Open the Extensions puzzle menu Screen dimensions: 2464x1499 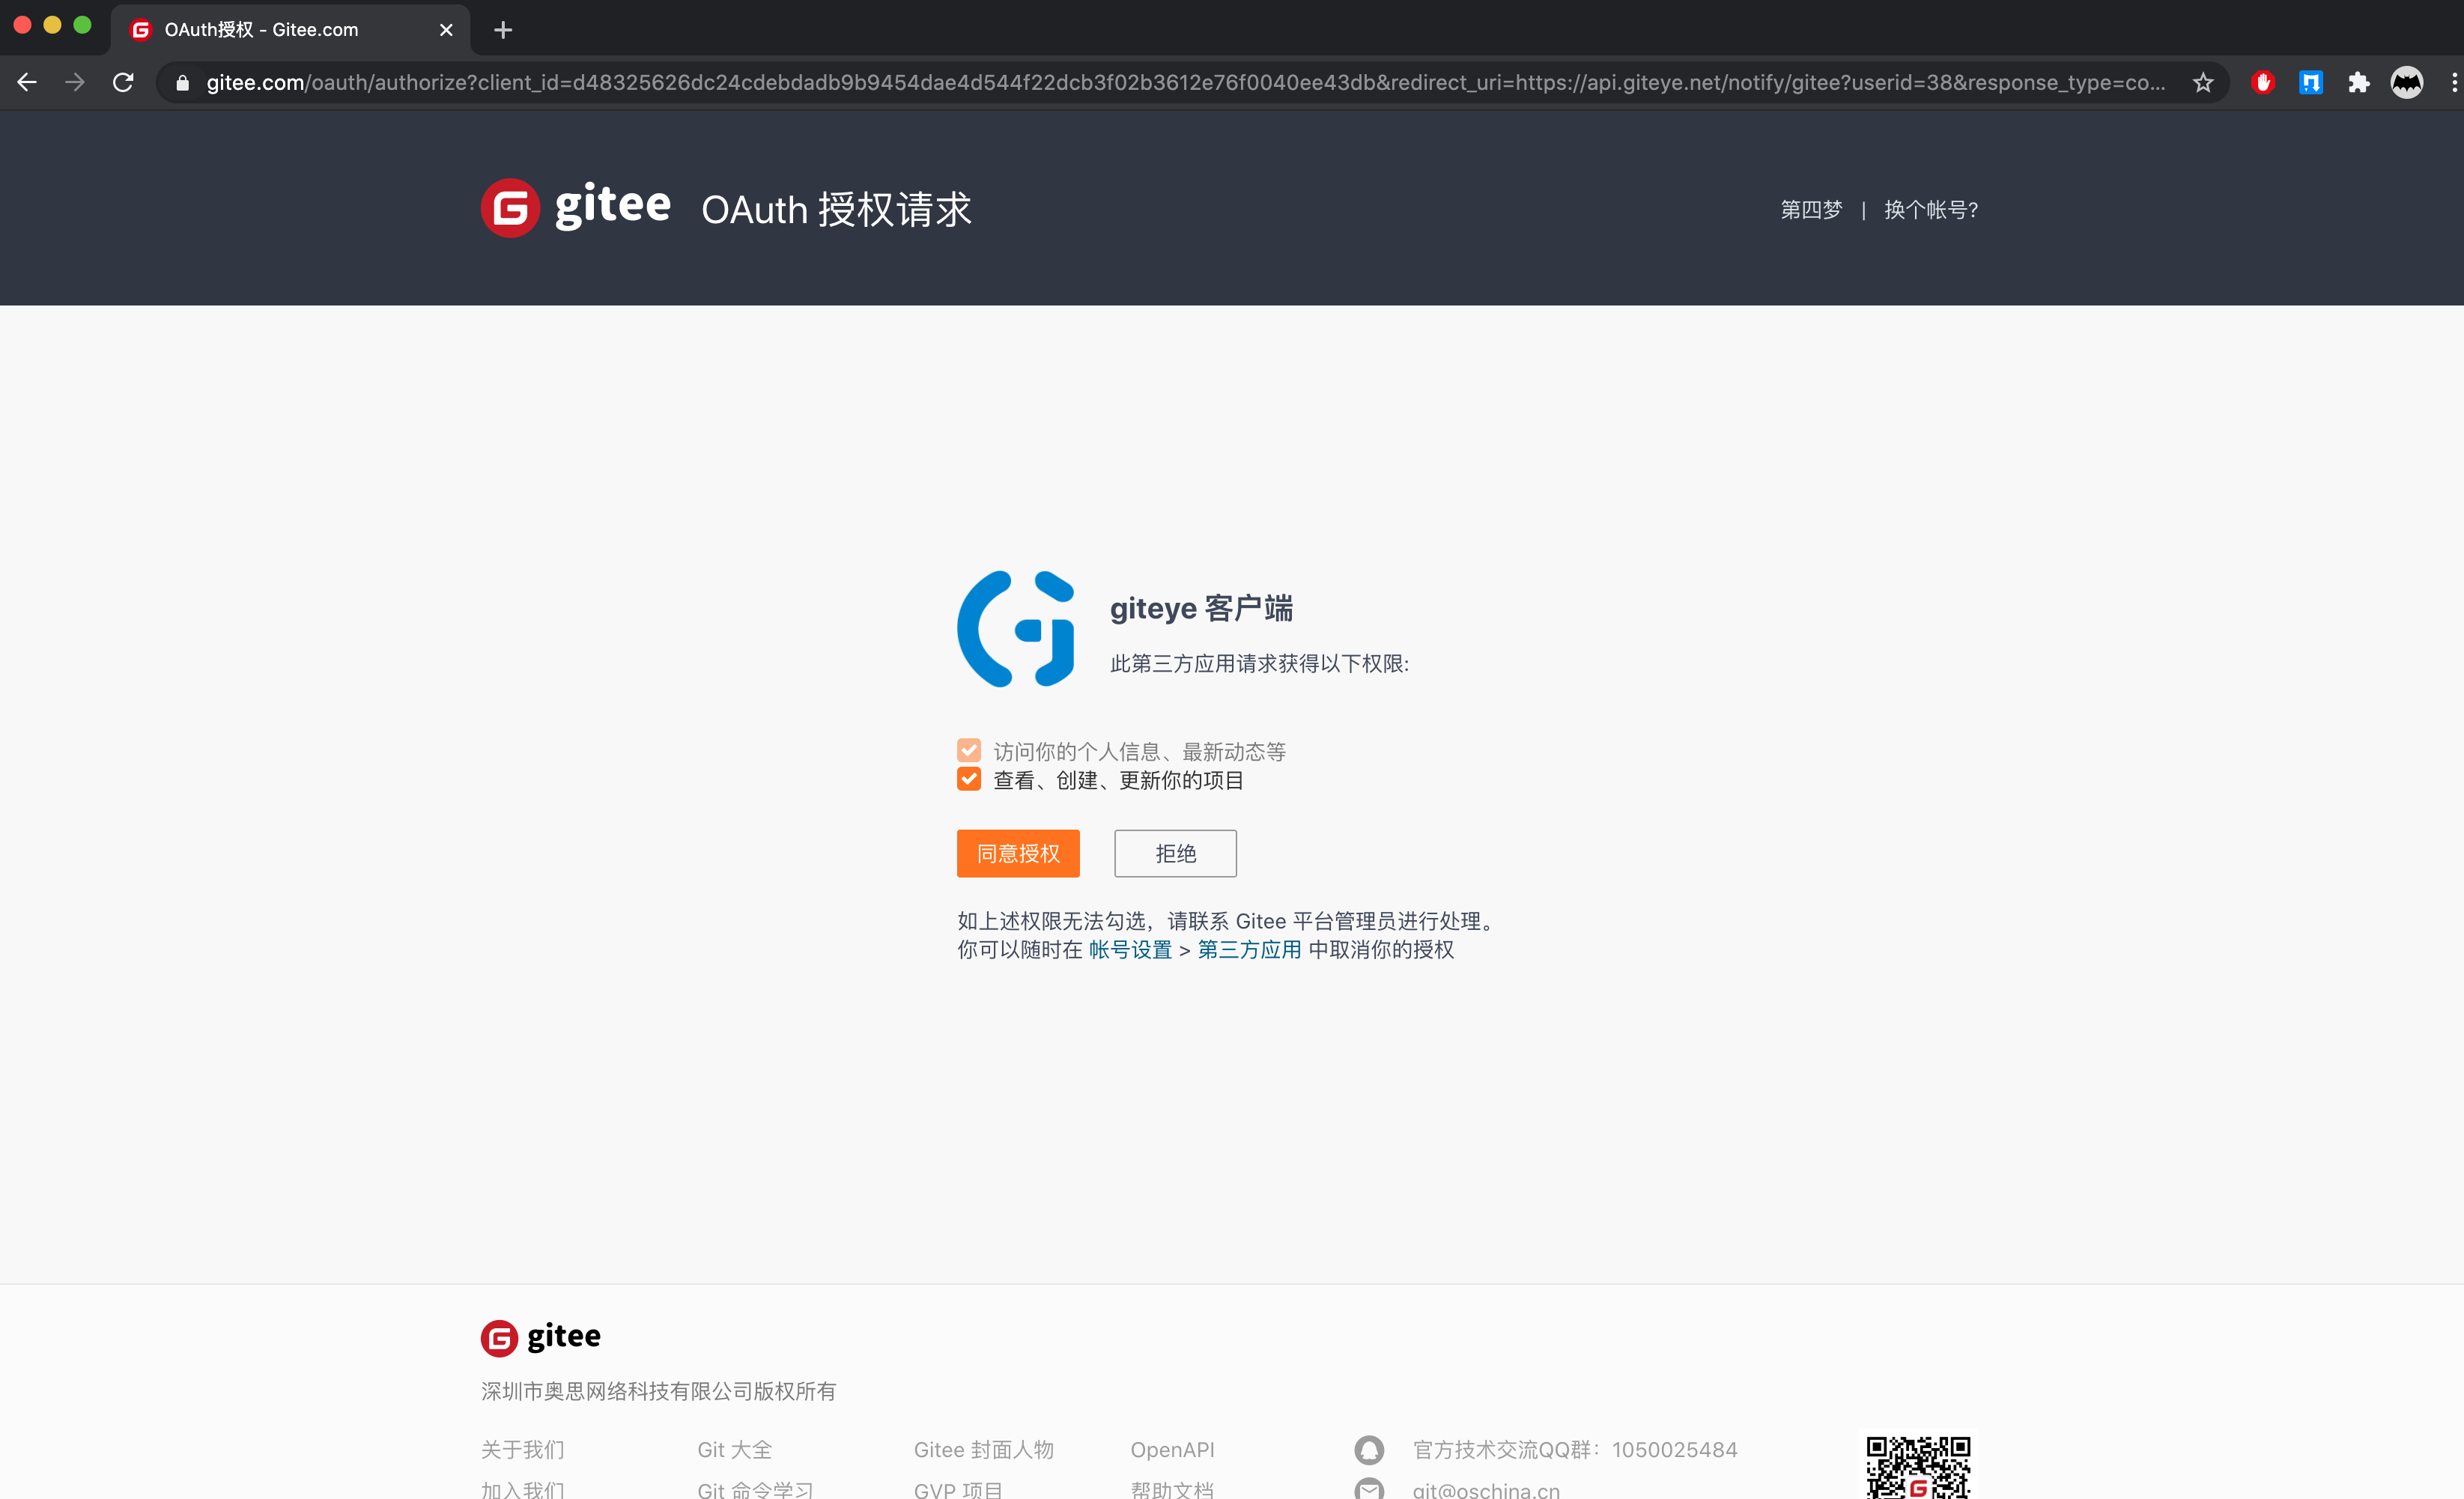coord(2359,82)
